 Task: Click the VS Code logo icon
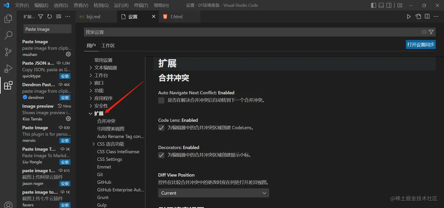tap(6, 5)
